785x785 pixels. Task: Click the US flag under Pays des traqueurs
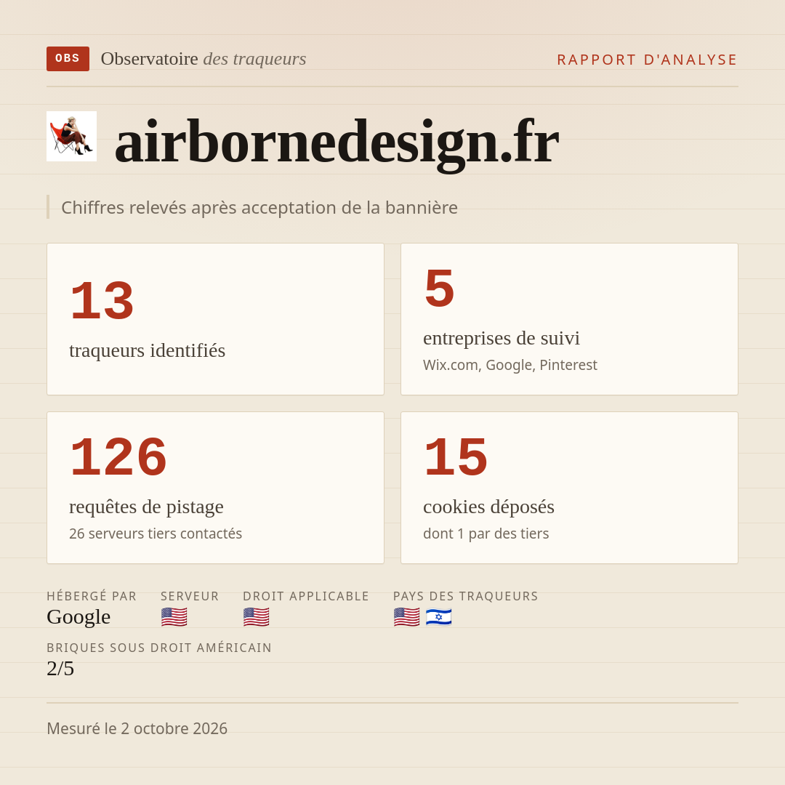point(406,617)
